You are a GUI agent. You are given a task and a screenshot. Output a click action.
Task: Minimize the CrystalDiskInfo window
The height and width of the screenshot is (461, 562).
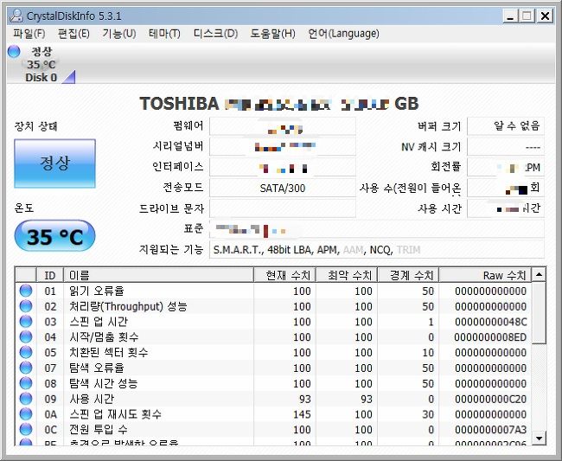(x=510, y=16)
